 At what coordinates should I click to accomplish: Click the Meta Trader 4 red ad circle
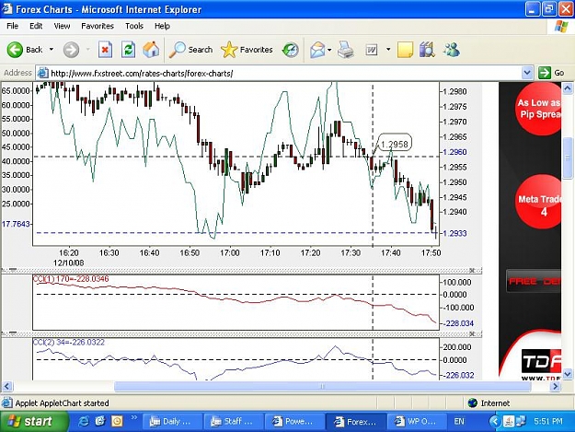click(x=538, y=203)
